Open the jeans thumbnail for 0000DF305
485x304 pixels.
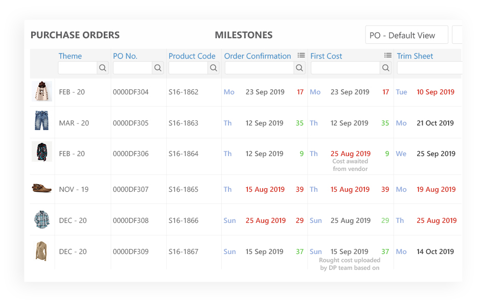(x=42, y=120)
